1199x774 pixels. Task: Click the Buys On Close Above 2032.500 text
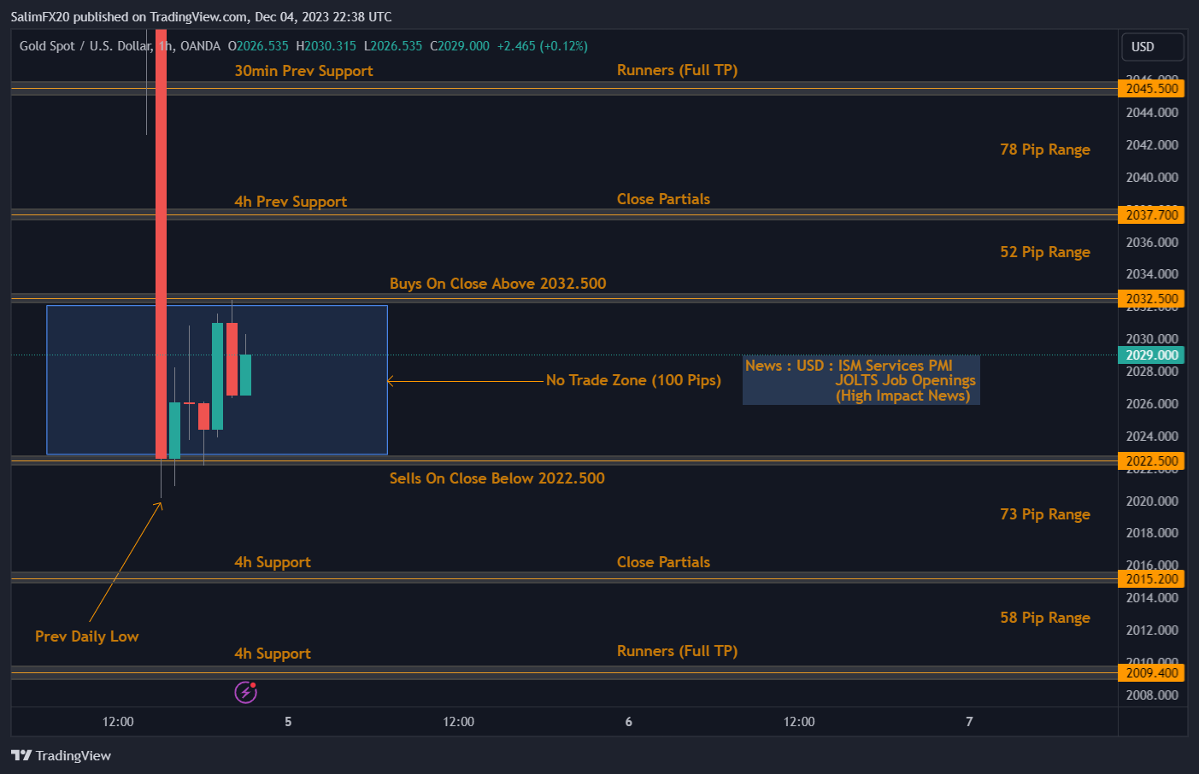coord(497,283)
